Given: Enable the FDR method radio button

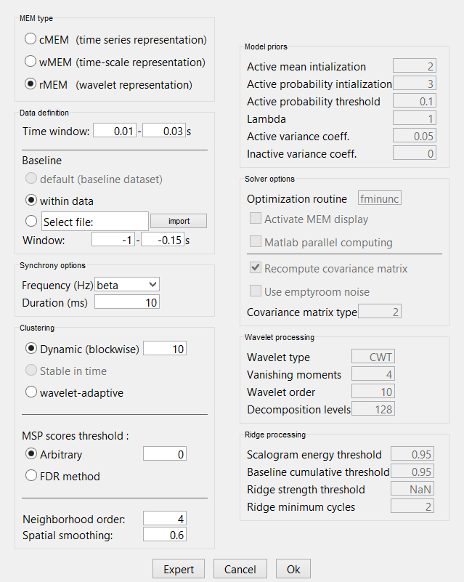Looking at the screenshot, I should pos(31,476).
